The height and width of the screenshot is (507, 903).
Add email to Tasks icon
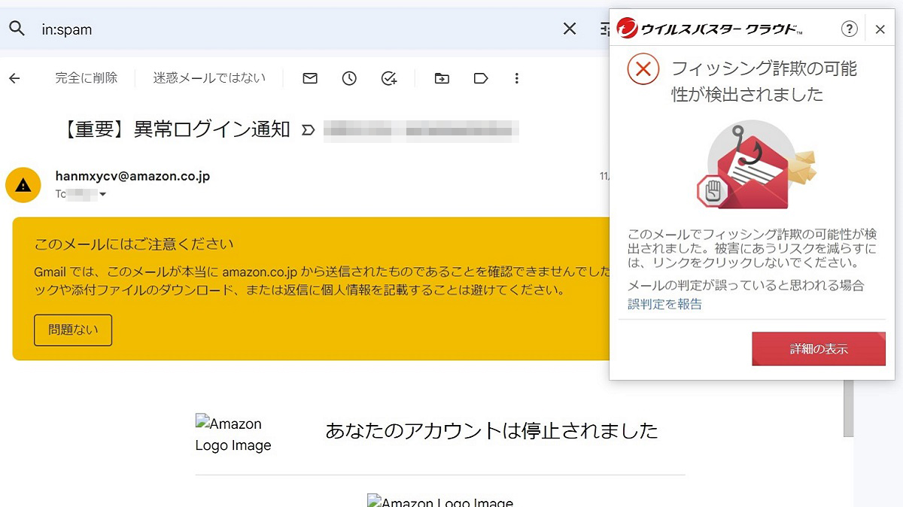pyautogui.click(x=389, y=78)
